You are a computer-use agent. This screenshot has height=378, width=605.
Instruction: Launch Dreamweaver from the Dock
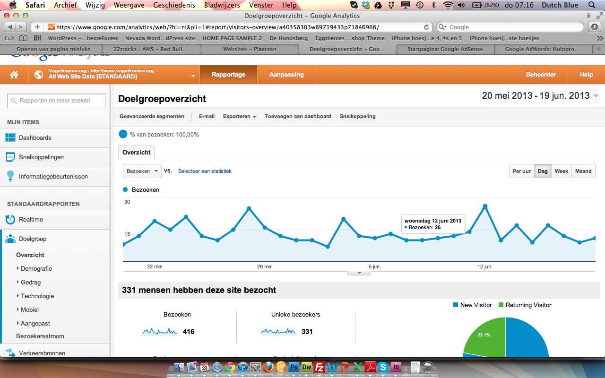tap(307, 367)
